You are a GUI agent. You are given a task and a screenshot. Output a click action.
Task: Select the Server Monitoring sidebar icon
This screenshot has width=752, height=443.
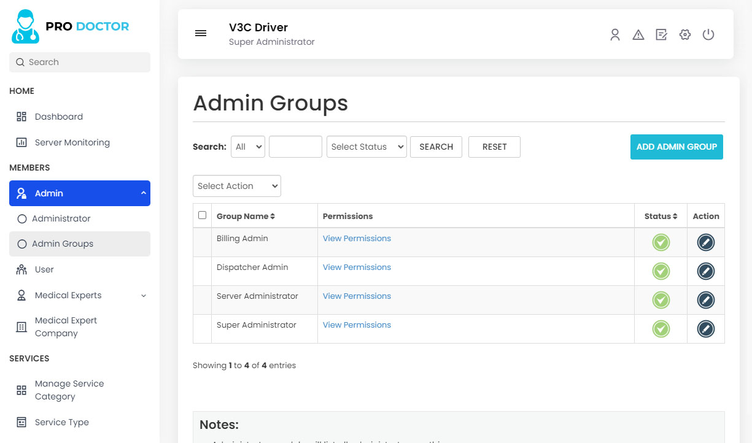(x=21, y=142)
